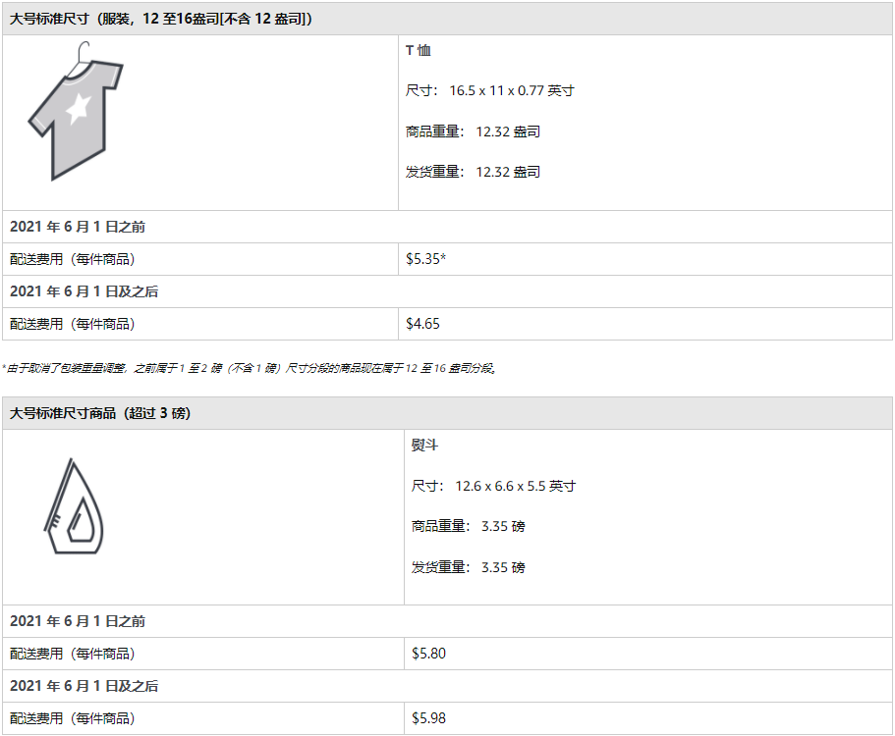Click iron 商品重量 3.35 磅 line
Image resolution: width=895 pixels, height=736 pixels.
tap(468, 526)
